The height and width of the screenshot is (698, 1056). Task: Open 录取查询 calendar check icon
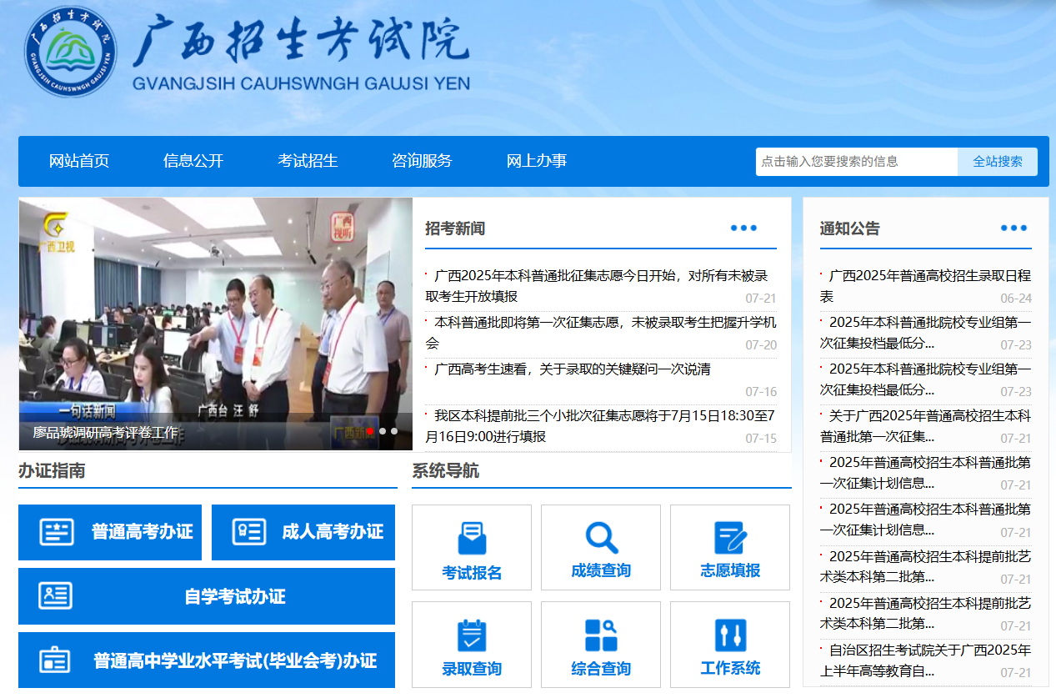(472, 635)
